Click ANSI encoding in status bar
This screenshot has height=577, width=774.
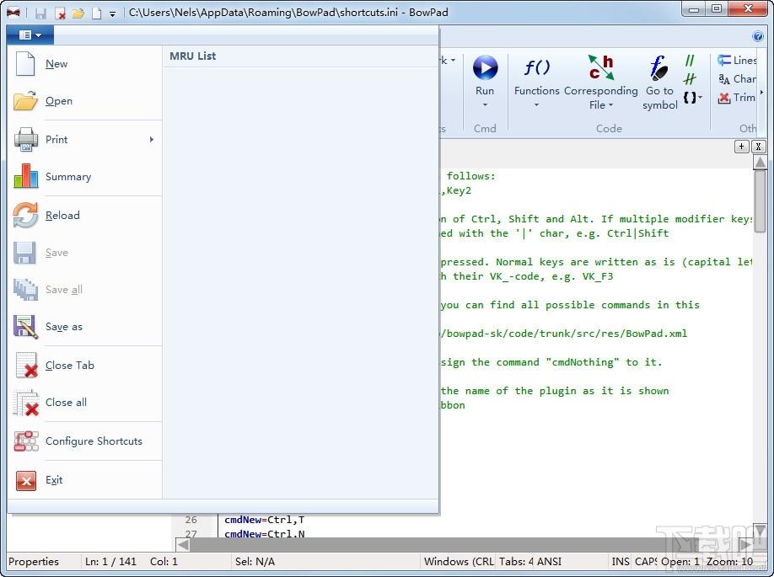tap(549, 562)
